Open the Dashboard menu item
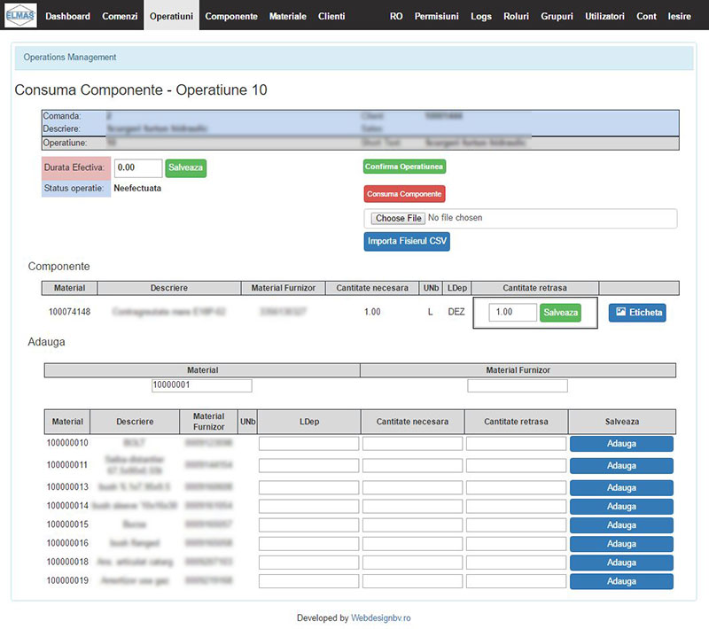The image size is (709, 629). [68, 16]
